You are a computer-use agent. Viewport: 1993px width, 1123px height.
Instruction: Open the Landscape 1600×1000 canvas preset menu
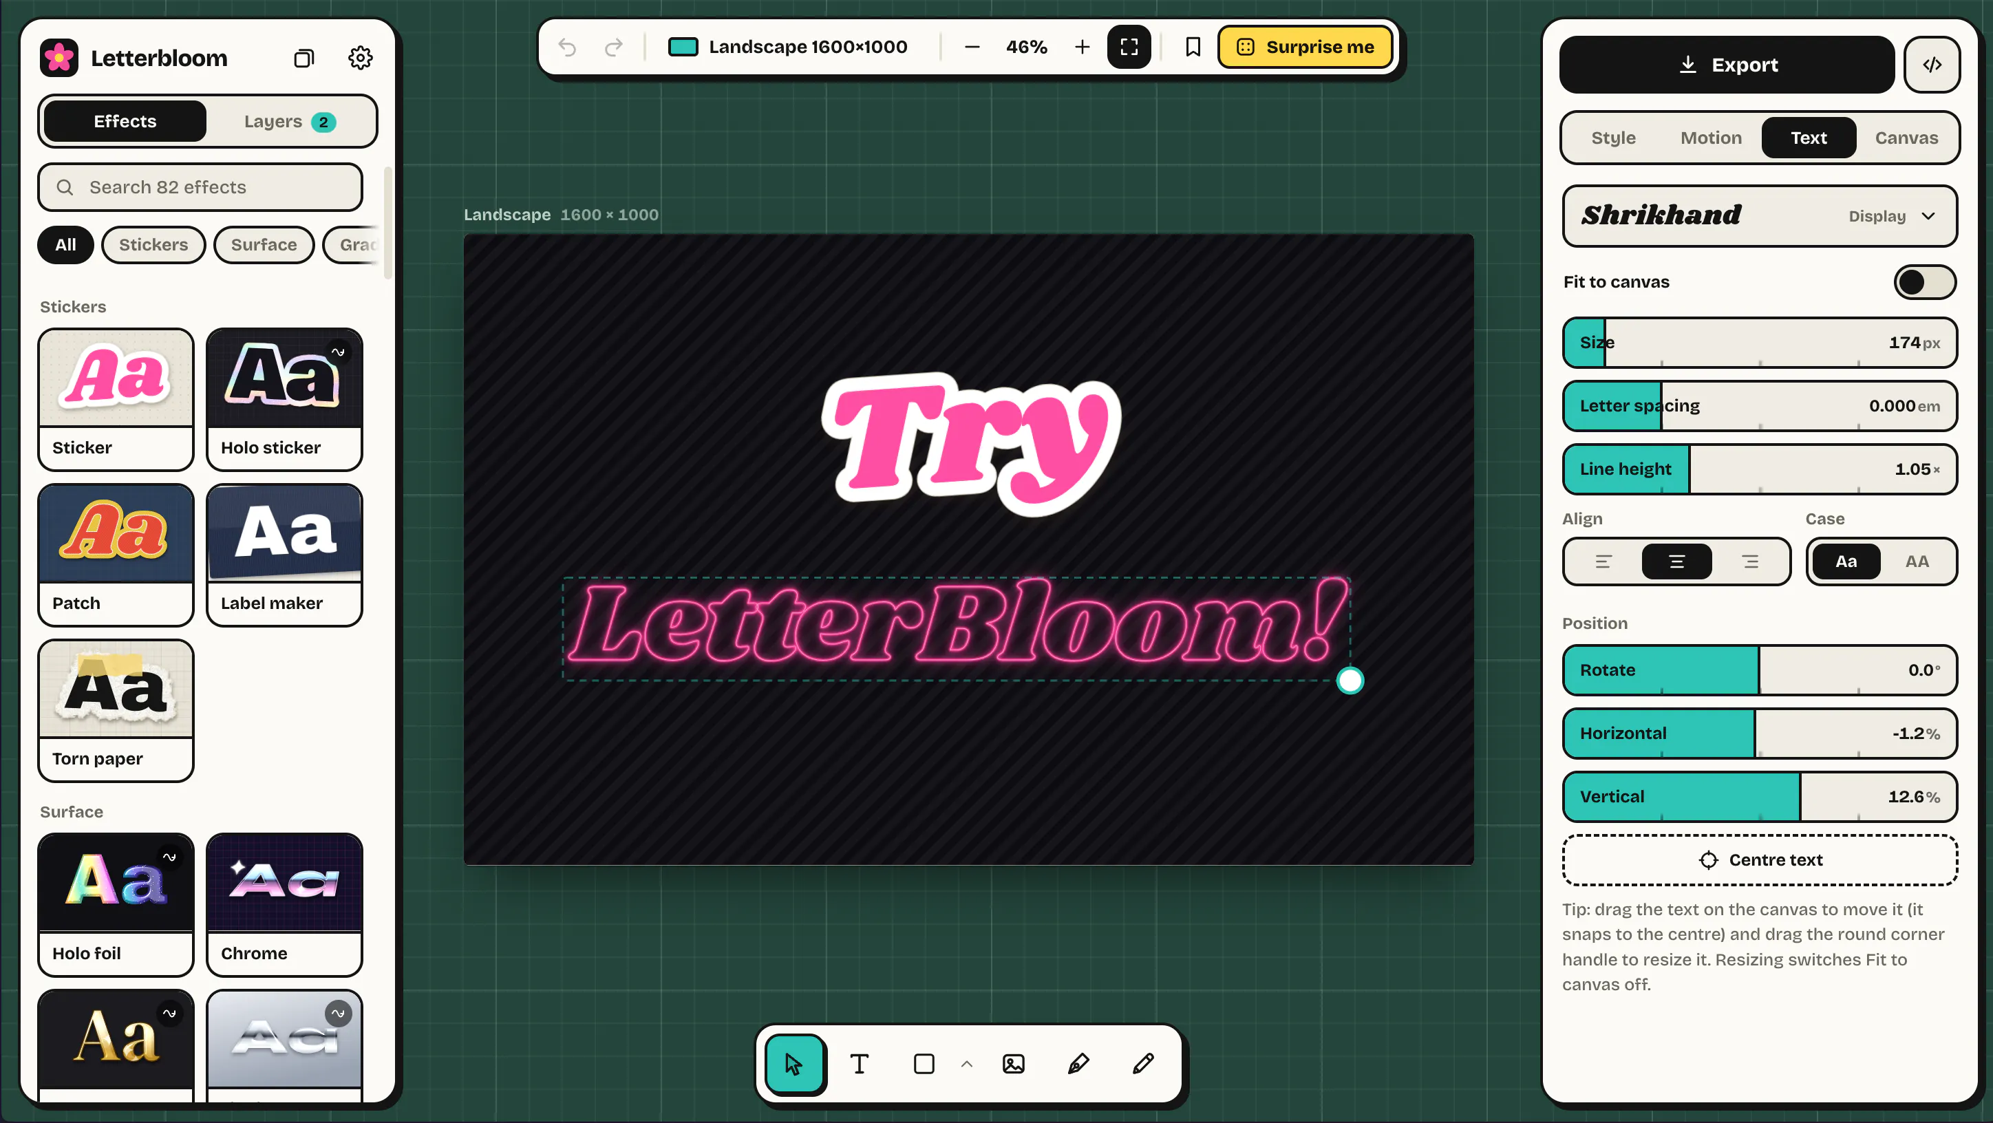(x=787, y=47)
